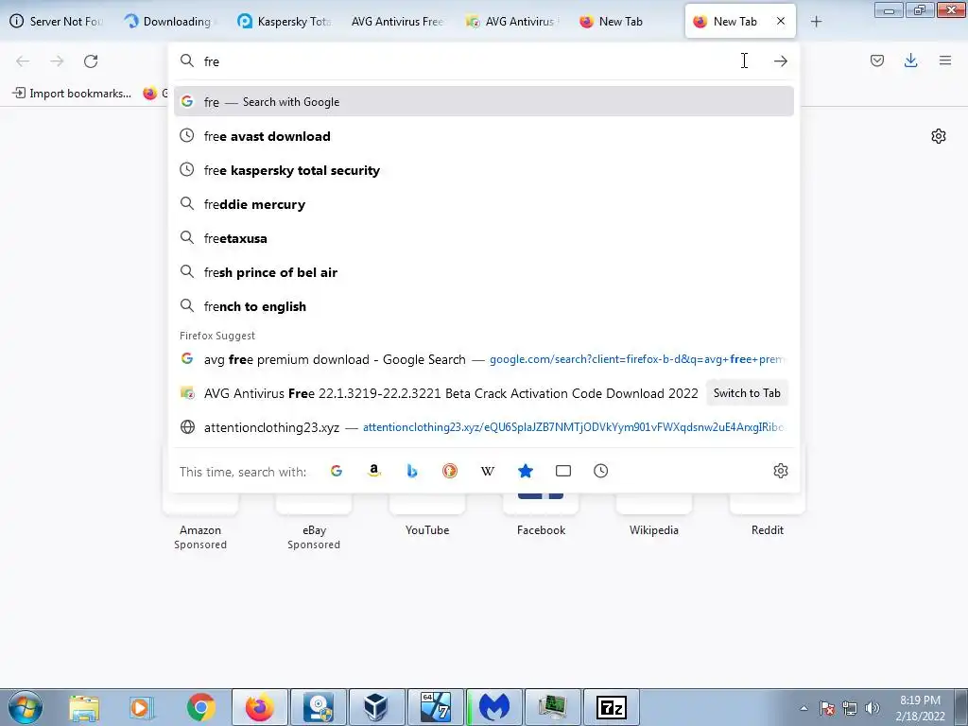Switch to the Downloading tab
This screenshot has width=968, height=726.
tap(170, 22)
